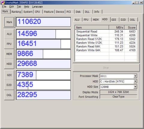Run the FPU benchmark button
The width and height of the screenshot is (144, 129).
9,44
